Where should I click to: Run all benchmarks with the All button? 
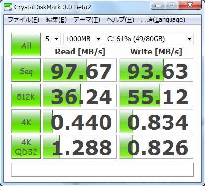pos(26,45)
